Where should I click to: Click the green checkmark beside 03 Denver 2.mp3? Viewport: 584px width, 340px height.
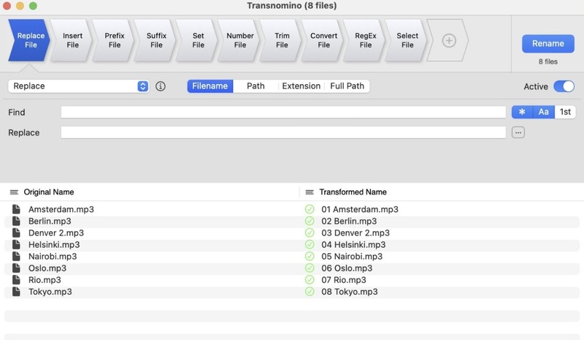[x=310, y=233]
